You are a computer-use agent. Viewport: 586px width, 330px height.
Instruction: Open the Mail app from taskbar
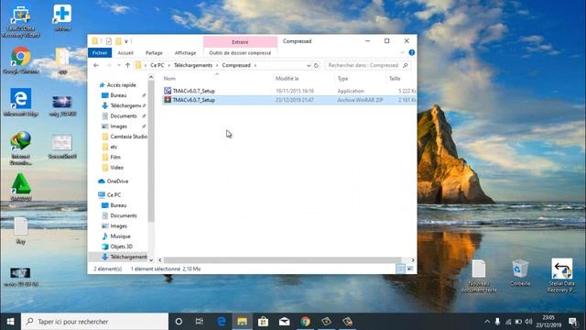284,322
